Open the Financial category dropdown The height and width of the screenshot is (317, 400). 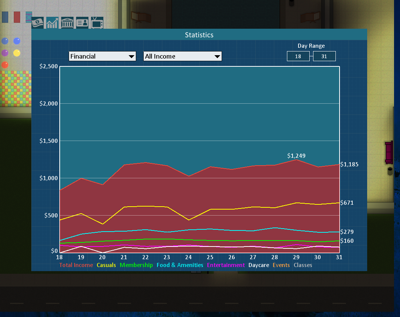tap(102, 56)
